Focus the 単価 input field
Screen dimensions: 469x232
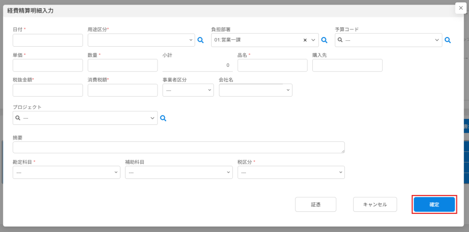tap(48, 65)
